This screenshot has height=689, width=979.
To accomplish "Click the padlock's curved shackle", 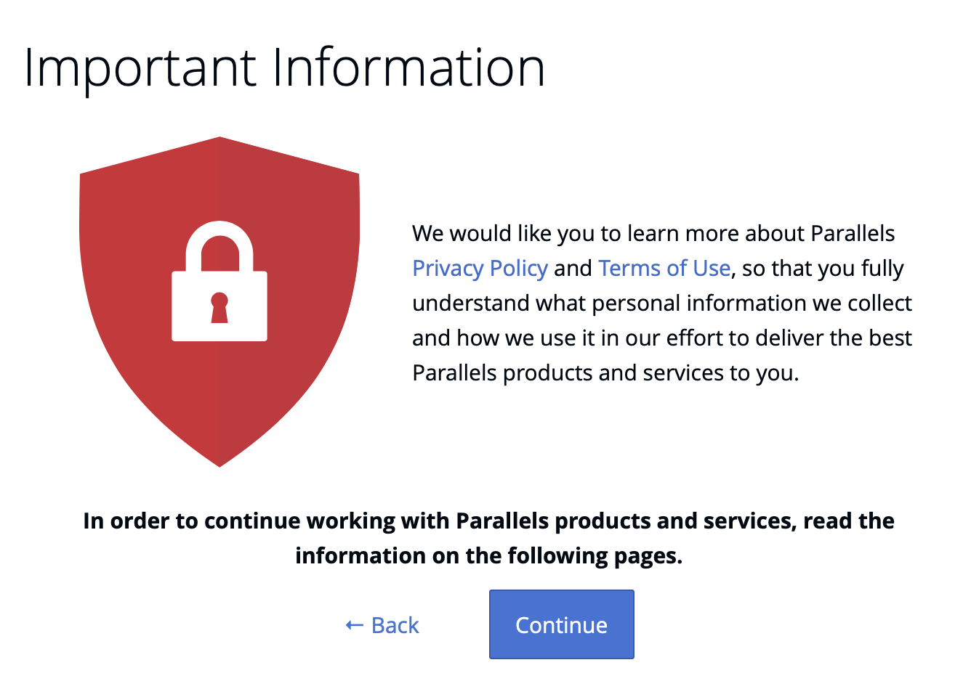I will [x=219, y=231].
